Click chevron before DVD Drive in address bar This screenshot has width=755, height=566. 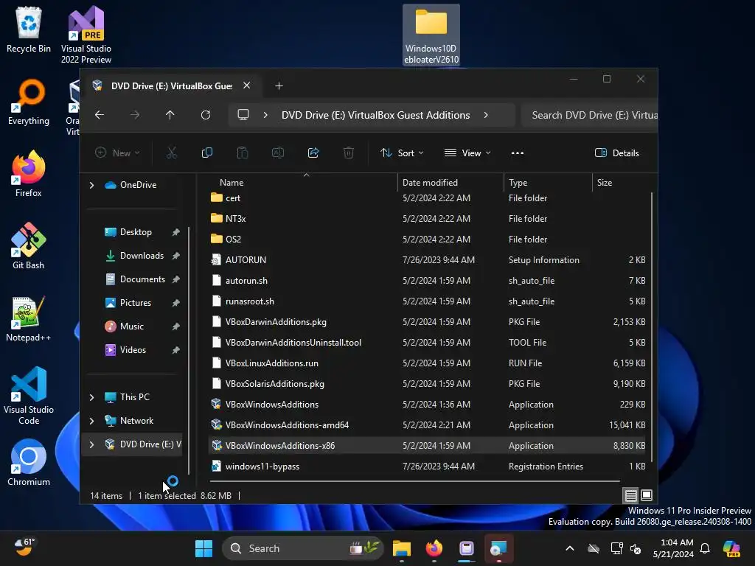pos(265,115)
